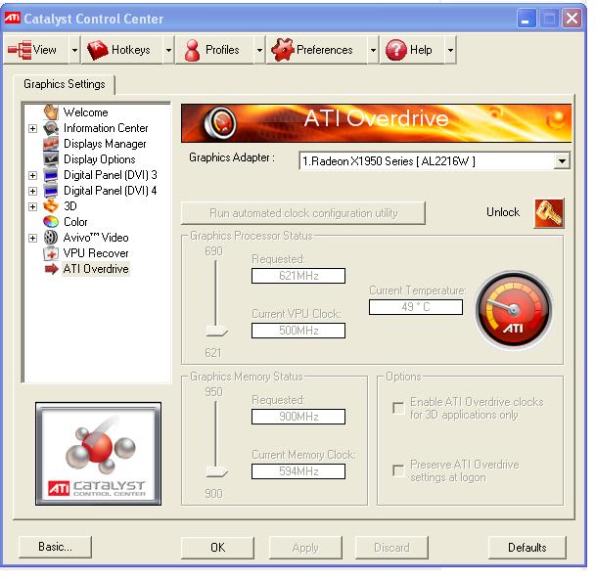Open Display Options in the tree
This screenshot has height=580, width=596.
point(99,159)
